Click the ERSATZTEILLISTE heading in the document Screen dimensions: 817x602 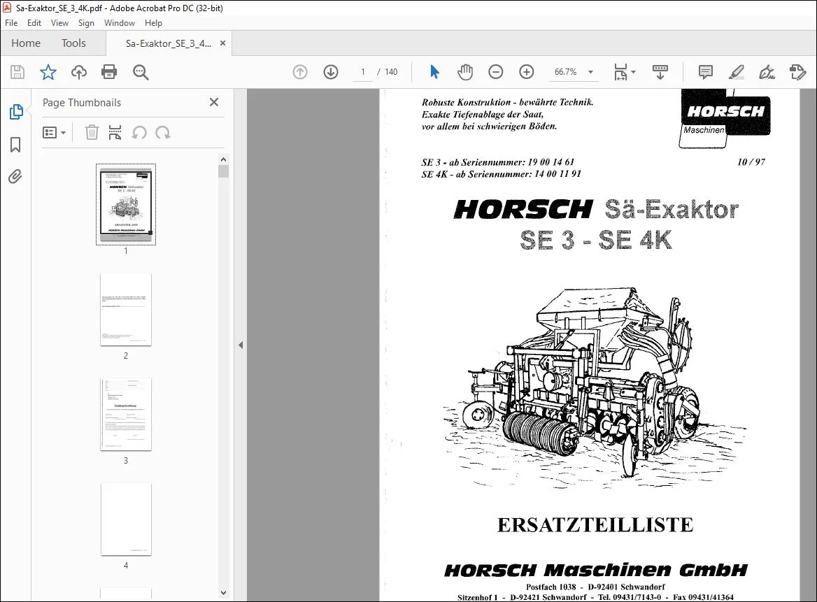(x=595, y=525)
